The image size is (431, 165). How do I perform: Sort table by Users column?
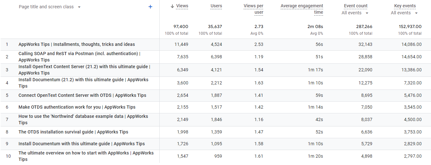tap(216, 6)
